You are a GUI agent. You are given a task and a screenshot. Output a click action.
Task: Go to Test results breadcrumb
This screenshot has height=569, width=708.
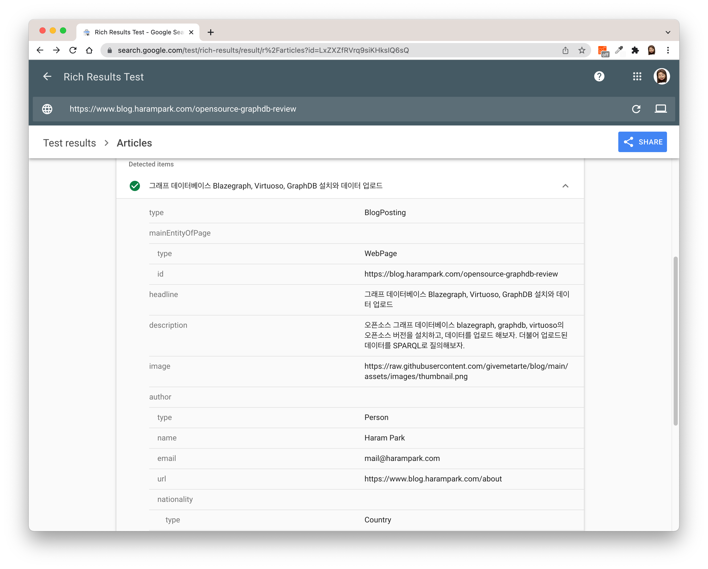click(70, 143)
